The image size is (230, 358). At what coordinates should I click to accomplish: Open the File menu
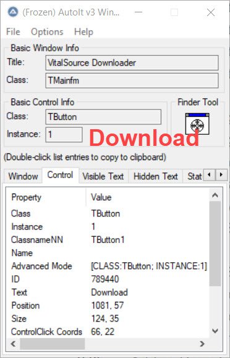pyautogui.click(x=13, y=32)
